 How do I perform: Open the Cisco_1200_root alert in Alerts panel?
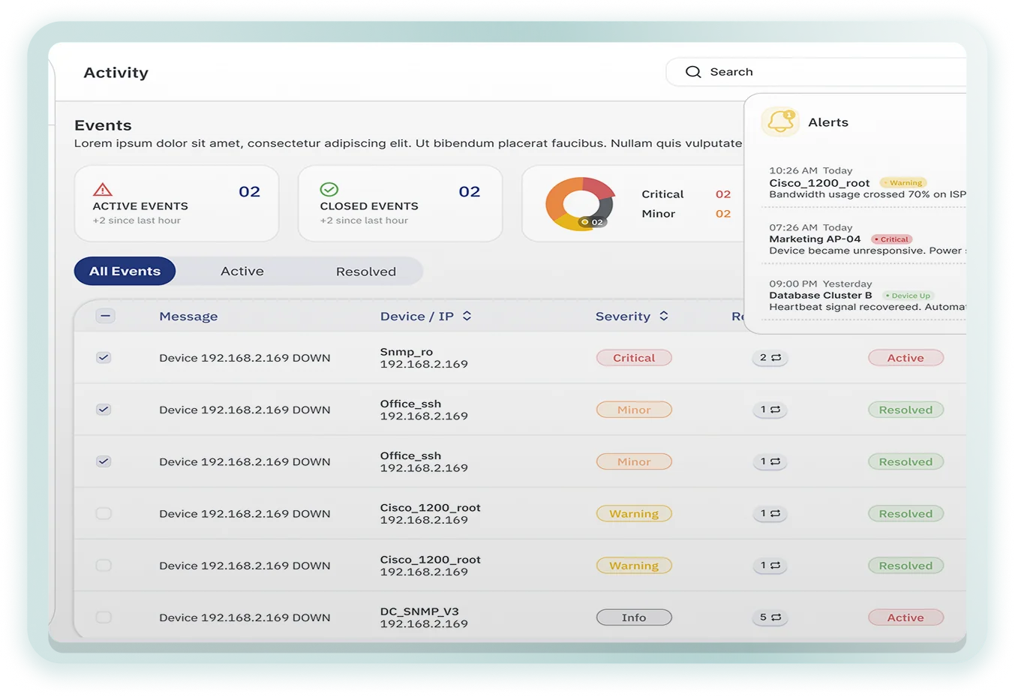[867, 183]
